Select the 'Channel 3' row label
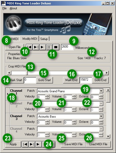This screenshot has width=116, height=153. click(x=16, y=117)
